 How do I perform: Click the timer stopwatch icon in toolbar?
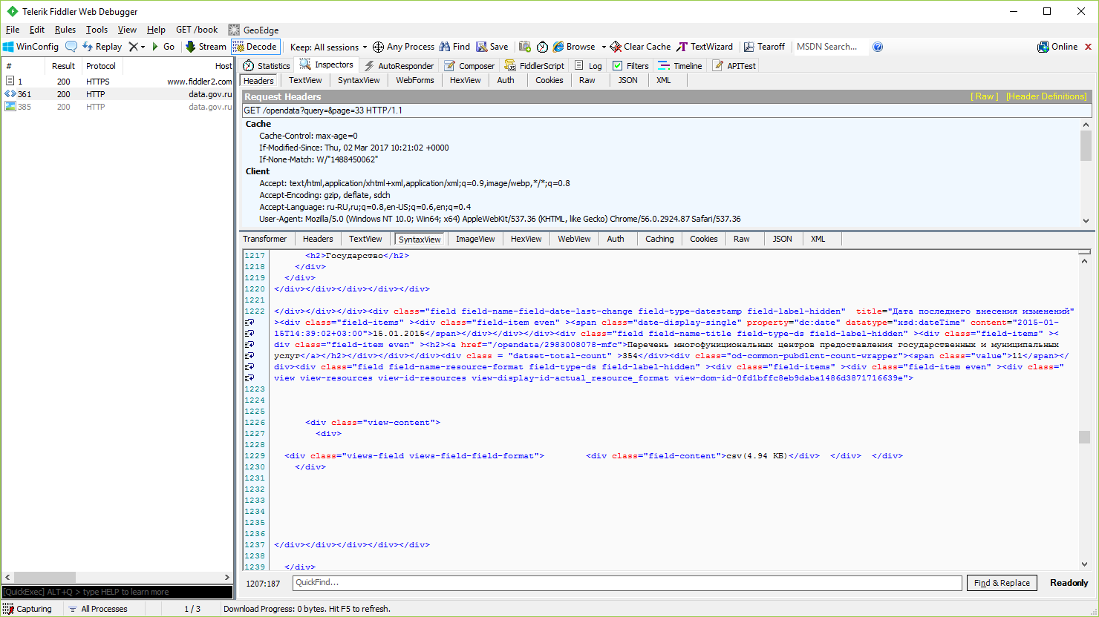pyautogui.click(x=542, y=47)
